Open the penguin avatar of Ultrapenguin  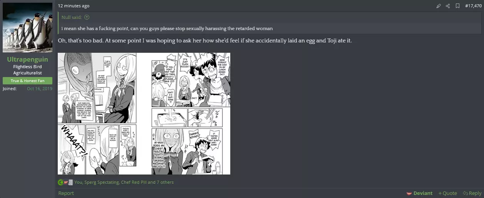click(28, 27)
